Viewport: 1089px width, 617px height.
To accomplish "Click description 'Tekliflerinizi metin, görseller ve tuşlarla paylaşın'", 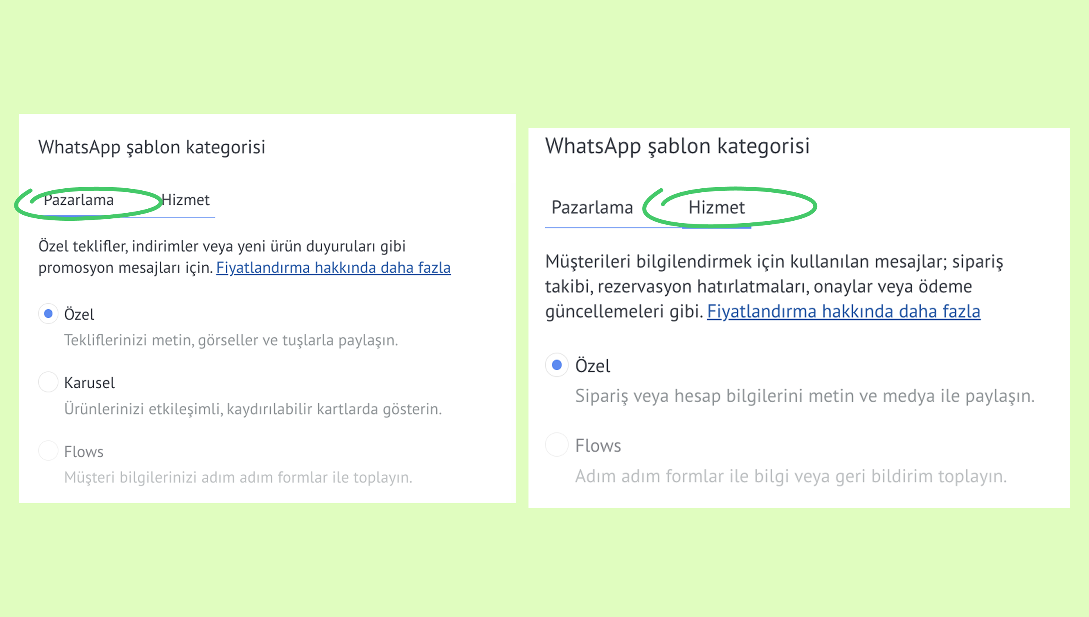I will coord(231,340).
